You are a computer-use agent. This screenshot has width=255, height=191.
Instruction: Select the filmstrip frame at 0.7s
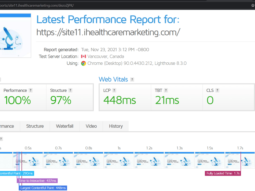point(58,160)
